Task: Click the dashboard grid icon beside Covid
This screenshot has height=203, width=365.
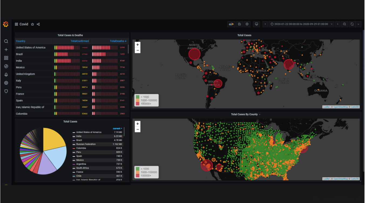Action: (16, 24)
